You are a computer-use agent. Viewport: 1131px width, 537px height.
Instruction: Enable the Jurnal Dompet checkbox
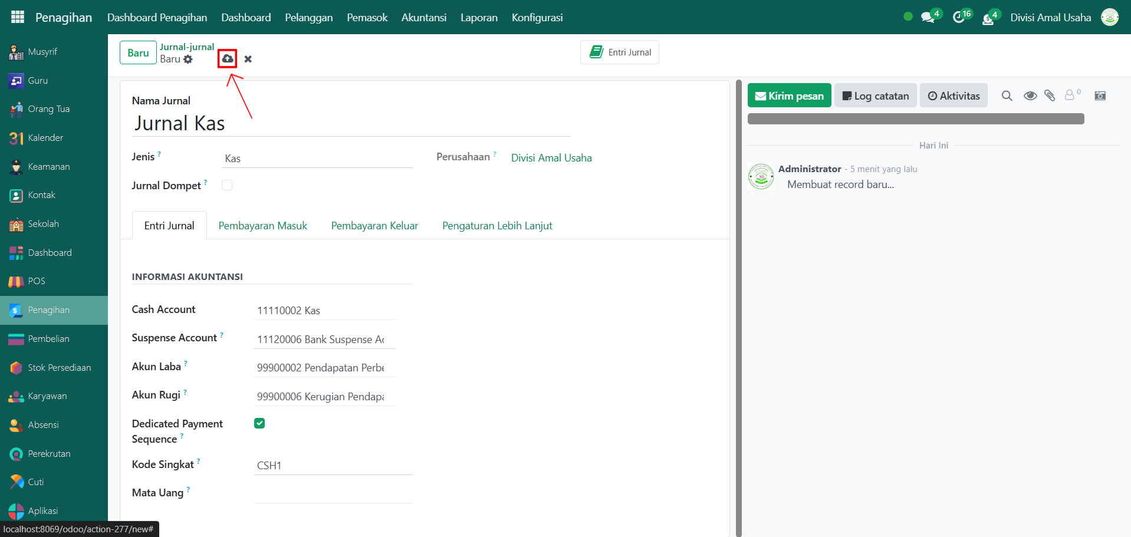227,185
